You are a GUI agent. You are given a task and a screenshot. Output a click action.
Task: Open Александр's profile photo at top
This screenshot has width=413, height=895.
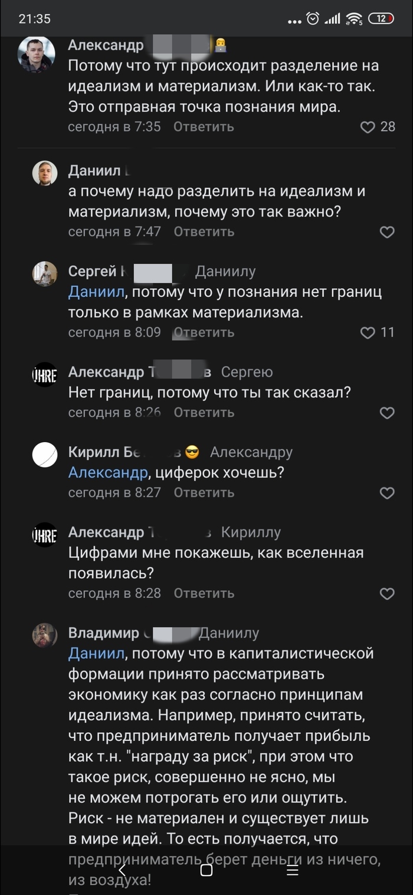click(x=37, y=54)
